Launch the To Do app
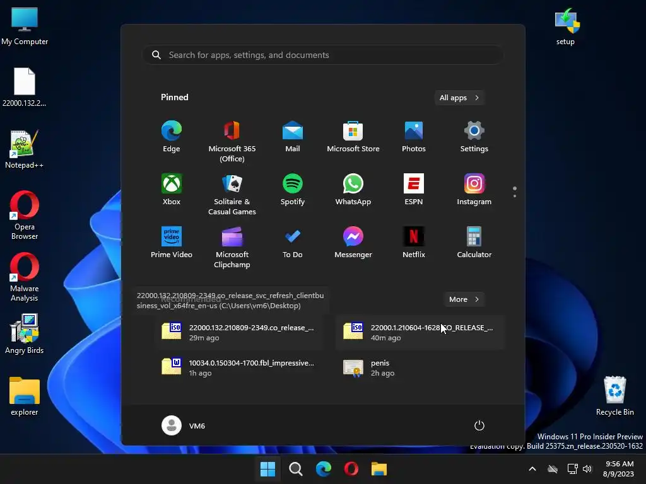 click(293, 243)
